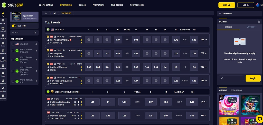Switch to Singles bet slip tab
Image resolution: width=263 pixels, height=125 pixels.
[228, 27]
